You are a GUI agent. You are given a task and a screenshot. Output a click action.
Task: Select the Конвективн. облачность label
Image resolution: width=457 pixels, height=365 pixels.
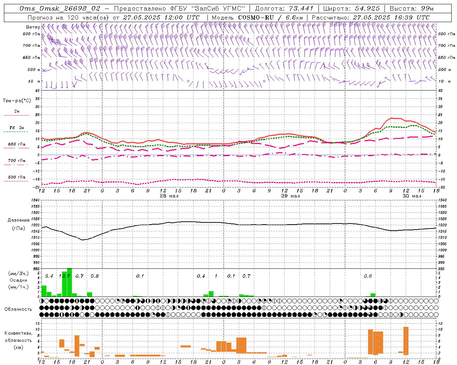18,336
